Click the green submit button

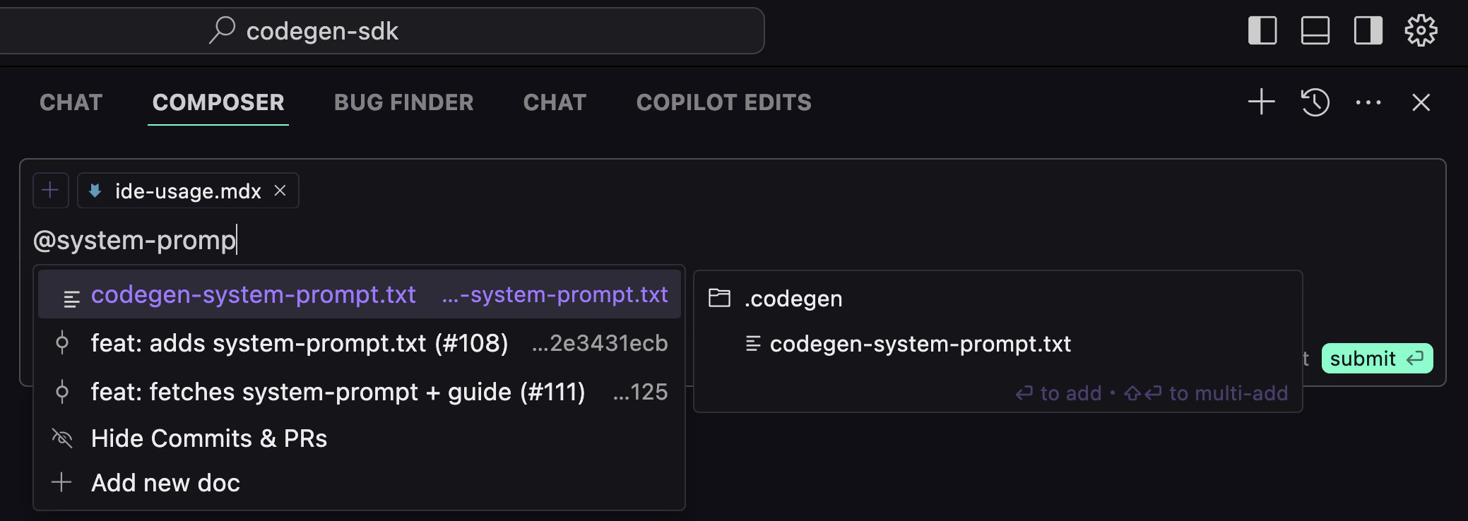(x=1377, y=359)
